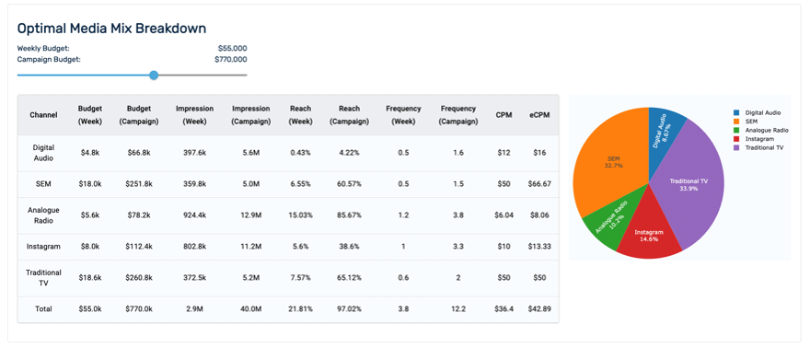Click the Instagram row label in table
This screenshot has height=348, width=810.
[43, 247]
